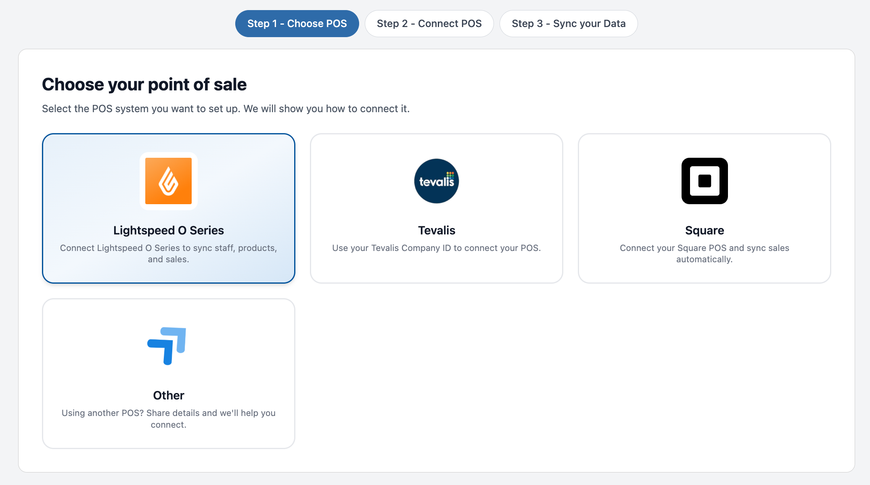
Task: Go to Step 2 - Connect POS
Action: [429, 23]
